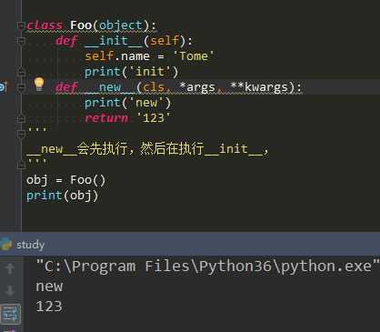380x332 pixels.
Task: Click the '123' output line in console
Action: coord(49,307)
